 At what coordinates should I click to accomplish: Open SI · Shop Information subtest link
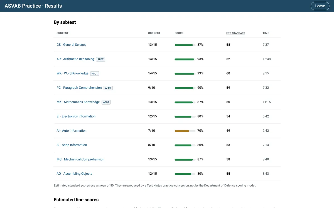(x=72, y=145)
